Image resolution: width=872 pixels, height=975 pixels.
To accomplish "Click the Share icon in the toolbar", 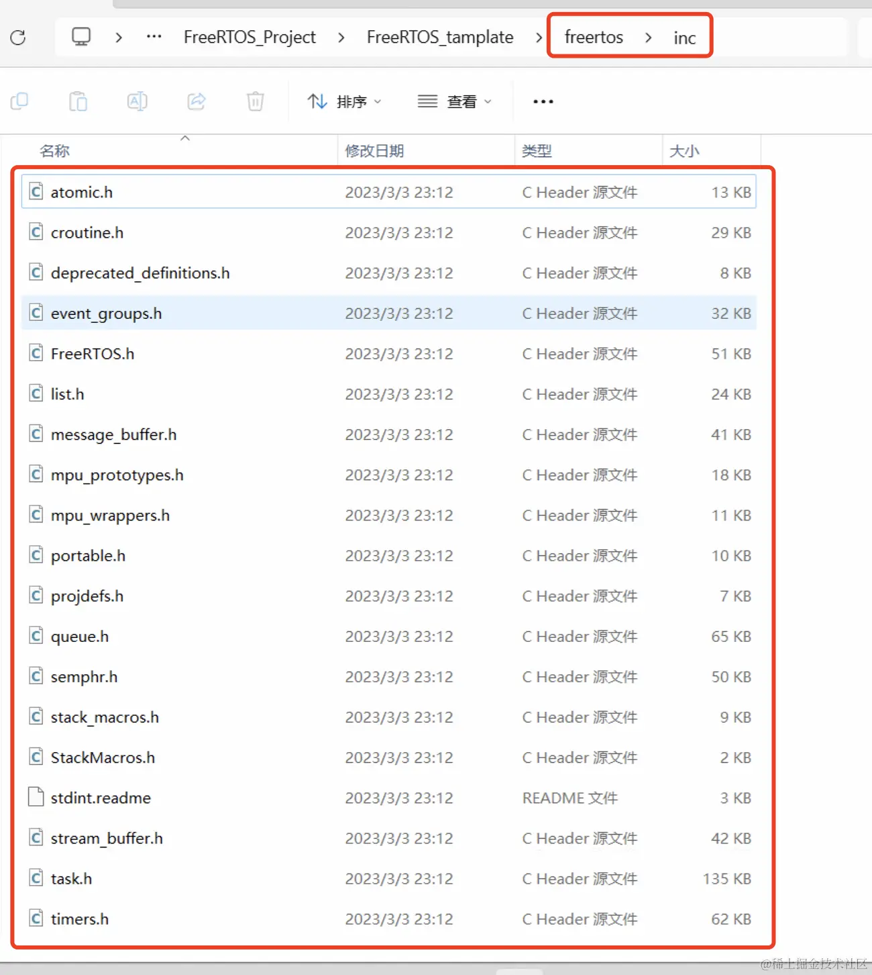I will 197,101.
